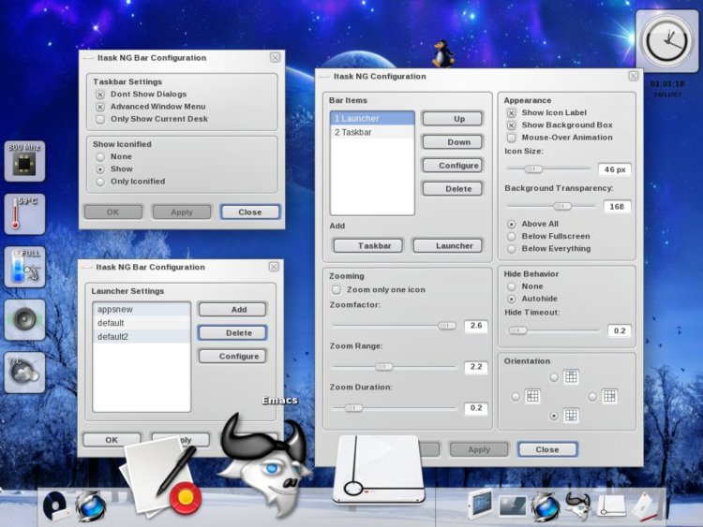Click the small gnu Emacs icon in the right bar
703x527 pixels.
point(577,505)
